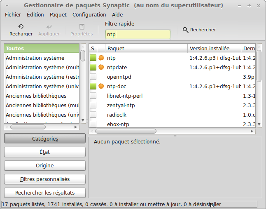This screenshot has width=266, height=209.
Task: Mark the libnet-ntp-perl package checkbox
Action: click(93, 96)
